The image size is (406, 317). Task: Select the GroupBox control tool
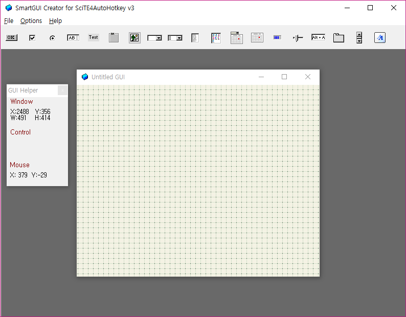[x=114, y=37]
